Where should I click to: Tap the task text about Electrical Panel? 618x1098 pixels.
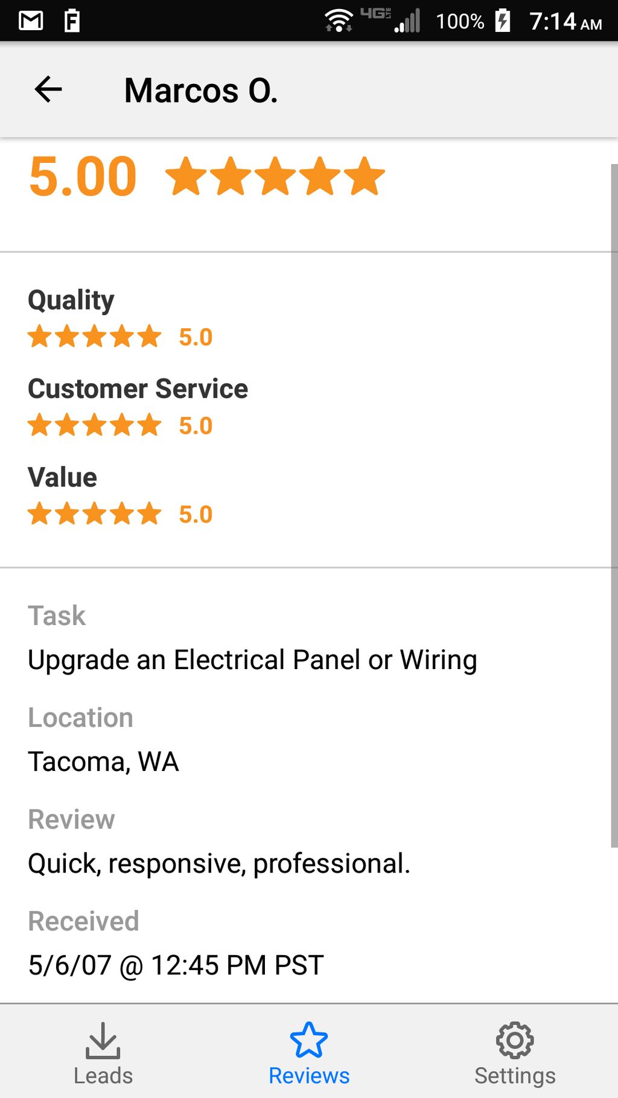252,659
